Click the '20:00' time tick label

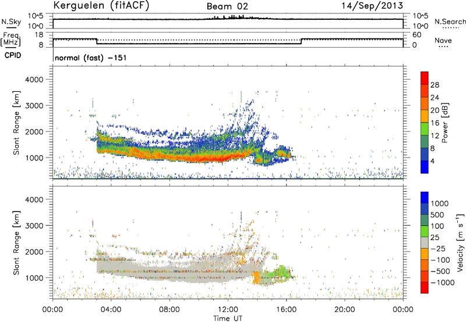pos(345,310)
